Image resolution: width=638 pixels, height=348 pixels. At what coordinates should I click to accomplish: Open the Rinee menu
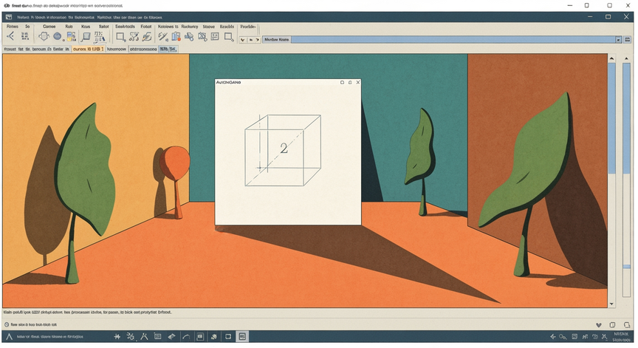click(13, 27)
